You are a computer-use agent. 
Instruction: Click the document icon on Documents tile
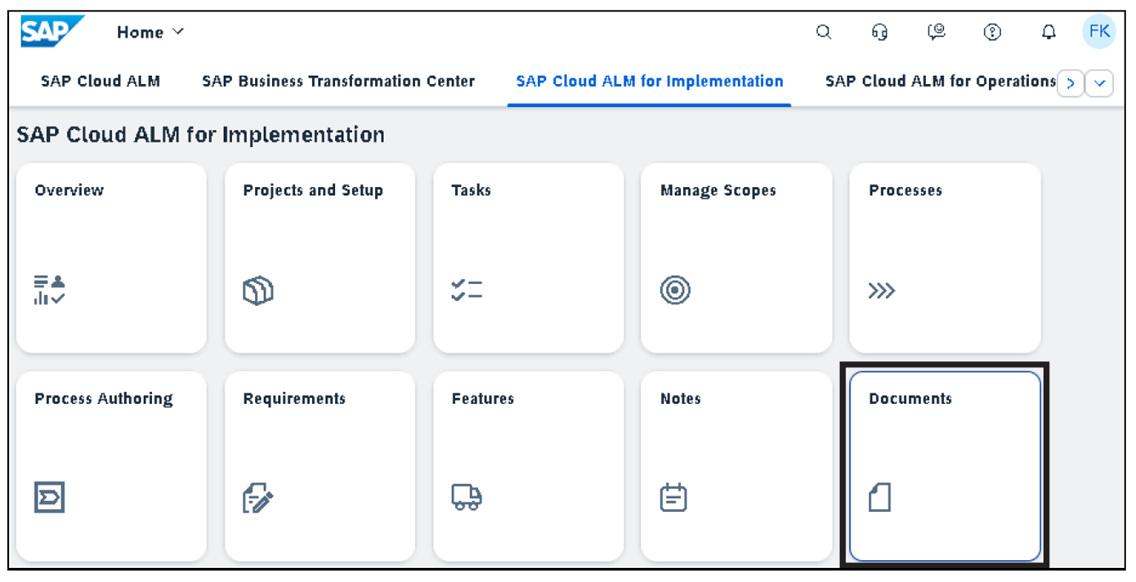click(x=880, y=498)
